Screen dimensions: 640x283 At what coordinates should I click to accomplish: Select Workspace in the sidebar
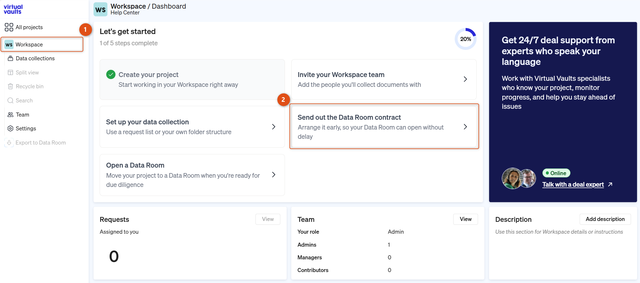(x=42, y=44)
